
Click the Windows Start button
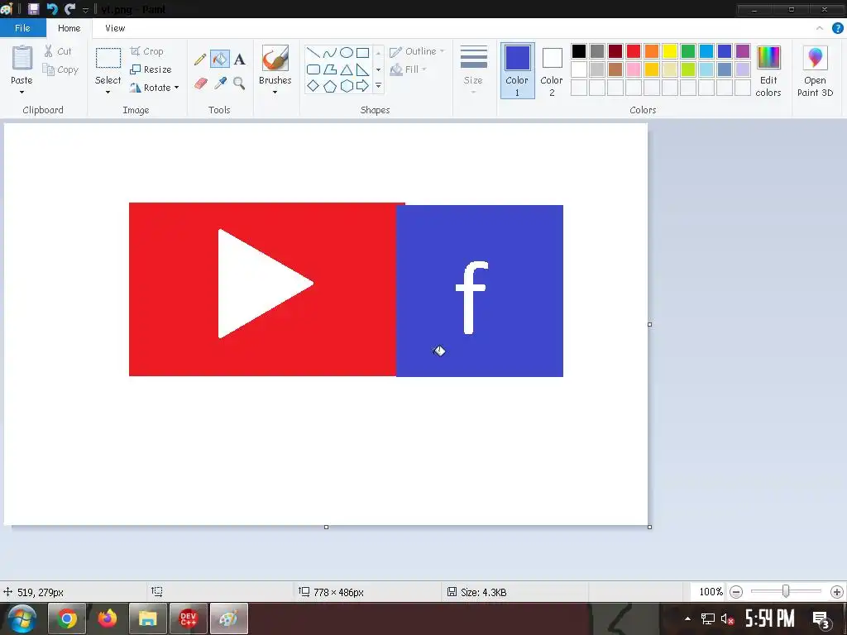point(22,618)
